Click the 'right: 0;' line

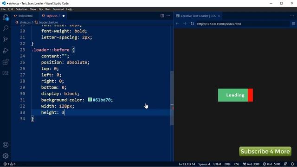coord(52,81)
